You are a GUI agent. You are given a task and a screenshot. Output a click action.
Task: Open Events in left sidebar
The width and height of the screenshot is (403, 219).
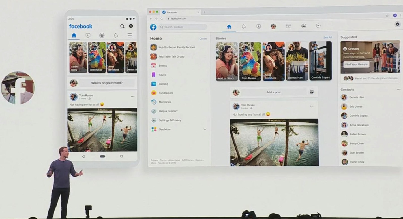[x=159, y=65]
